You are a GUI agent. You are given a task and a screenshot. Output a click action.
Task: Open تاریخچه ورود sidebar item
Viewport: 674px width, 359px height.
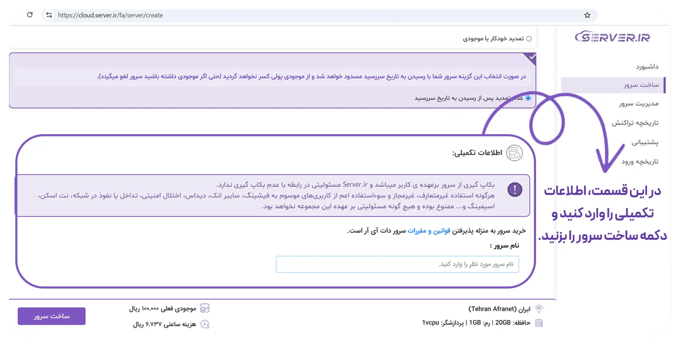640,161
